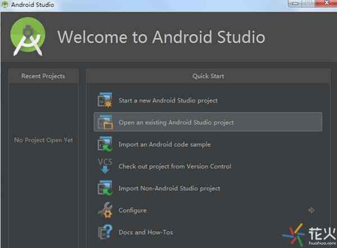The image size is (337, 248).
Task: Click the Quick Start panel header
Action: point(208,76)
